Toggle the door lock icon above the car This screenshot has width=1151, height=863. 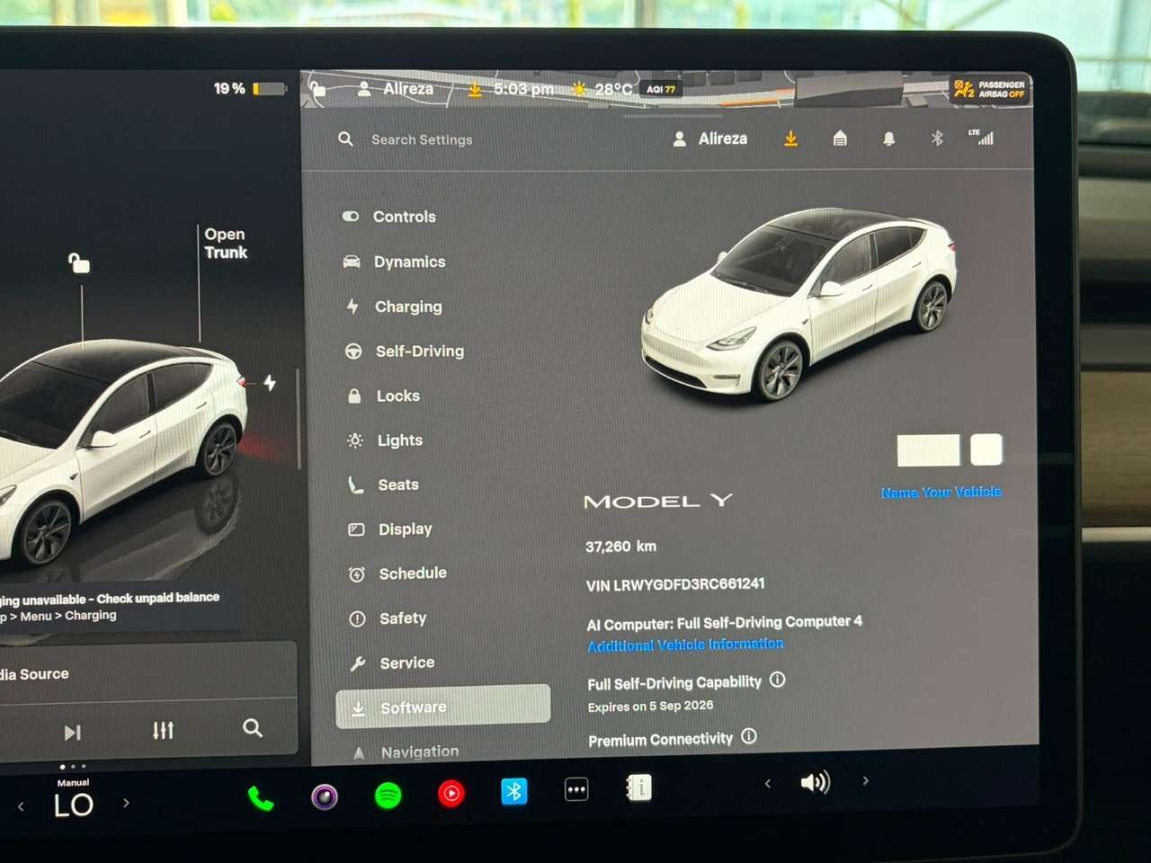pyautogui.click(x=79, y=262)
